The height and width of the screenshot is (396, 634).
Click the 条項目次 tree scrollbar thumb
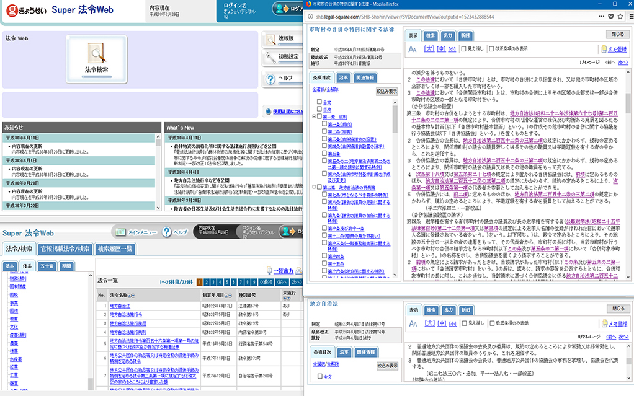coord(395,119)
